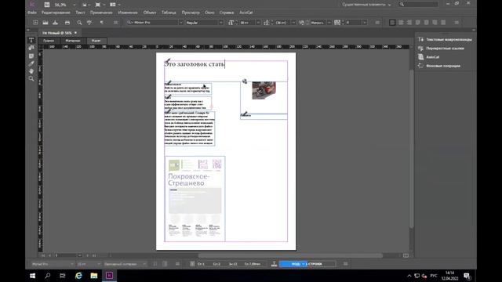Expand the tracking value dropdown arrow

[x=364, y=23]
